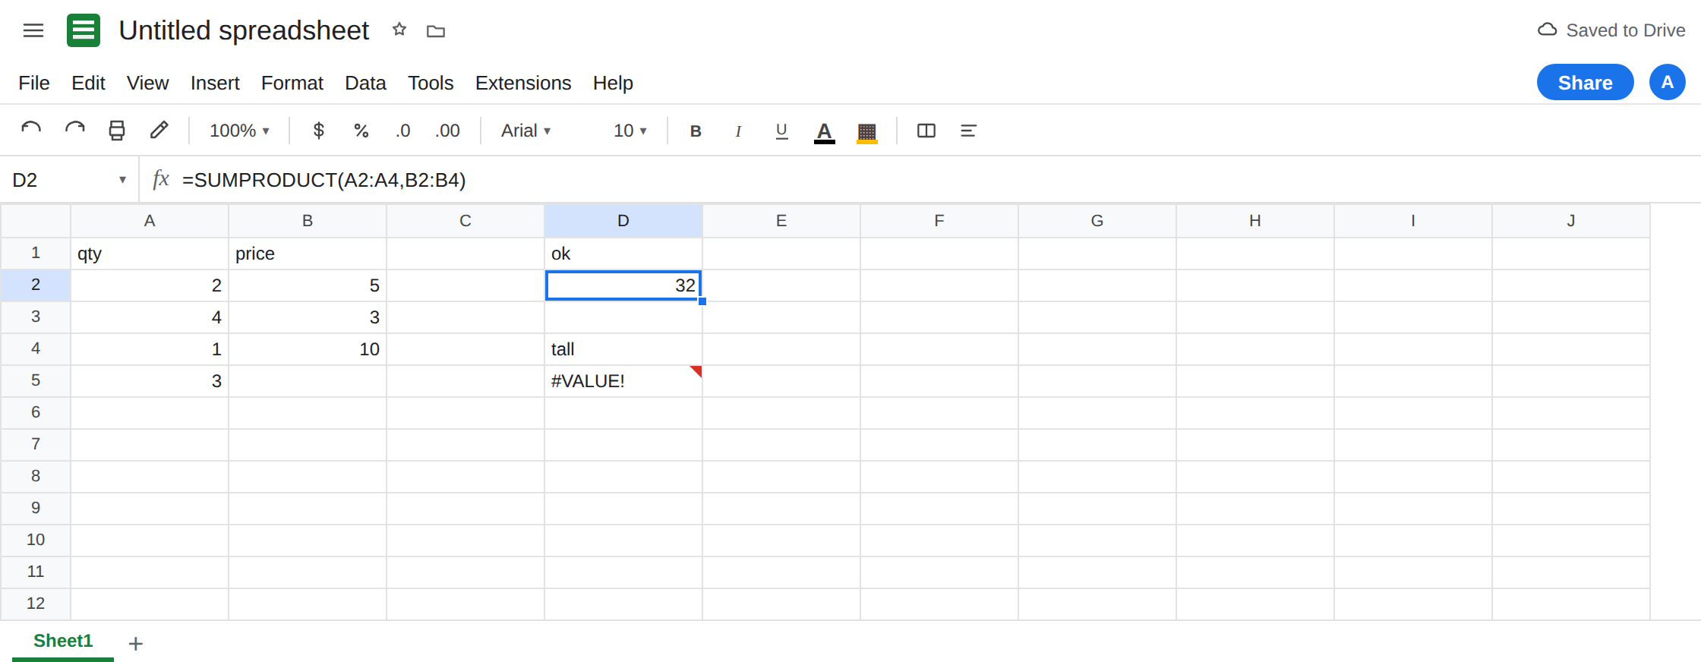Open the merge cells tool
The width and height of the screenshot is (1701, 662).
(926, 131)
